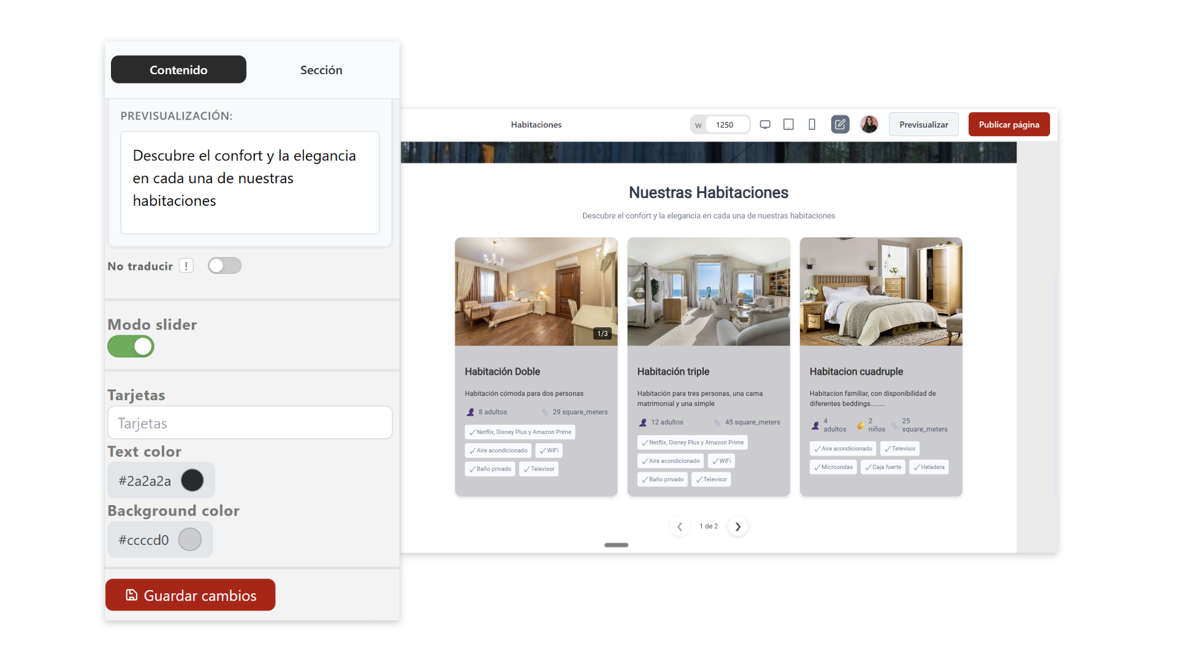
Task: Disable the Modo slider toggle
Action: (x=131, y=346)
